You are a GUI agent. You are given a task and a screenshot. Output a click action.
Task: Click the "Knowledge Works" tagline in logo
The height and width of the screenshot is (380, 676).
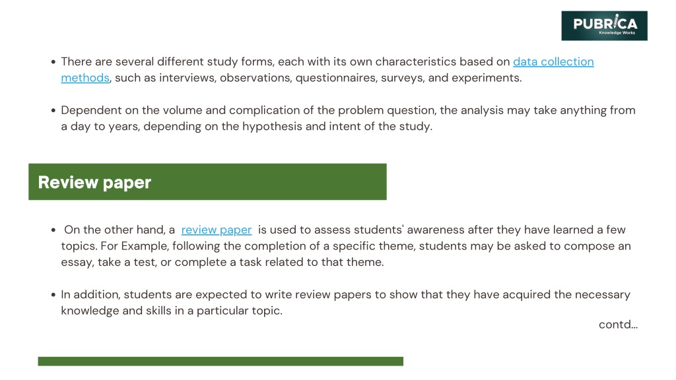point(617,33)
